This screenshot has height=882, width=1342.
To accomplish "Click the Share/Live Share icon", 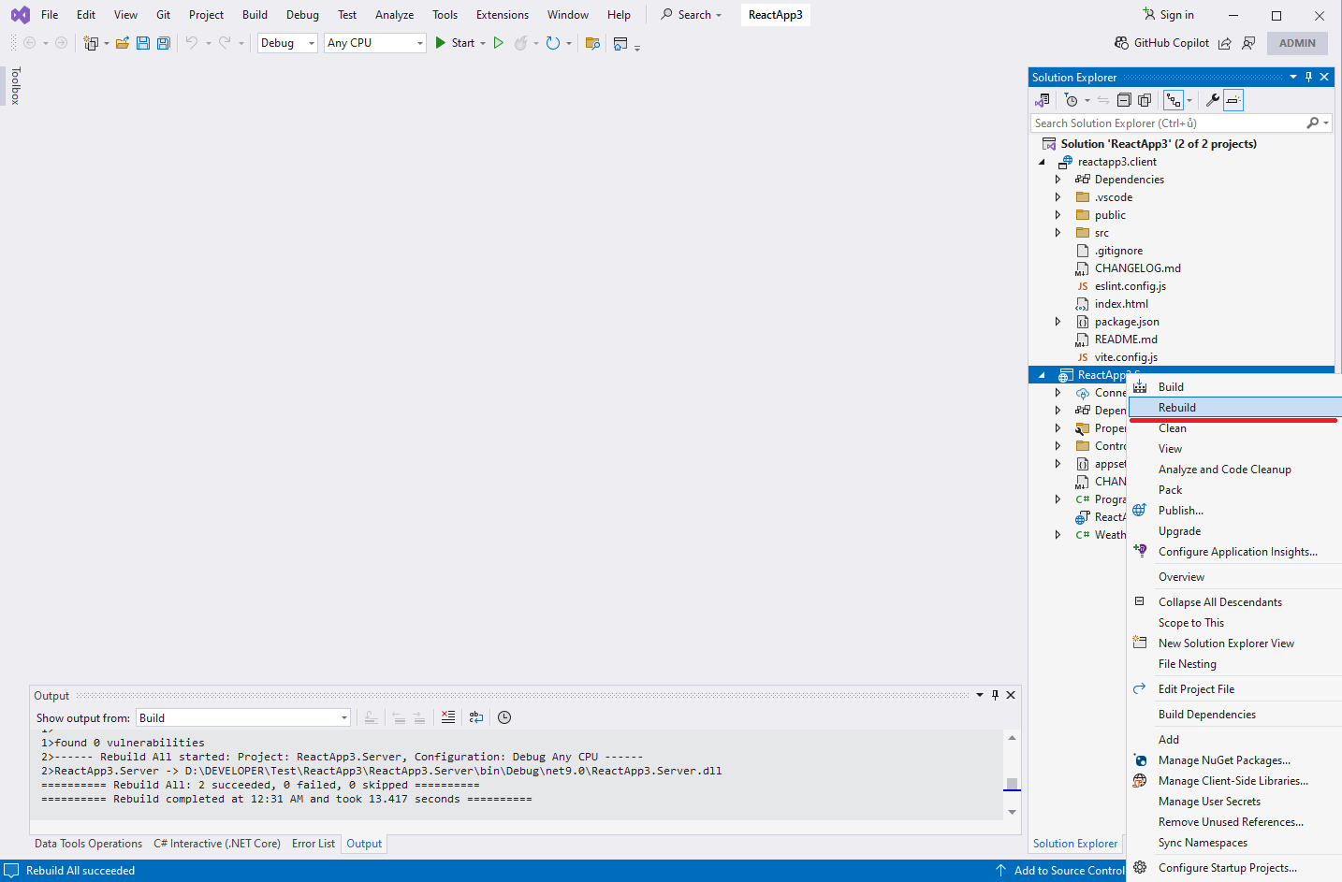I will point(1225,43).
